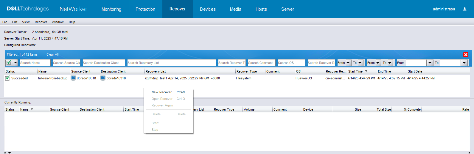Open the Help menu

pyautogui.click(x=72, y=22)
